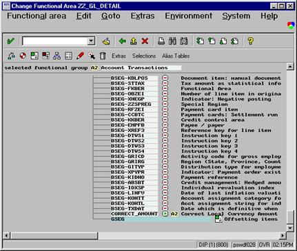Screen dimensions: 297x251
Task: Toggle the green plus icon for CORRECT_AMOUNT
Action: [x=165, y=214]
